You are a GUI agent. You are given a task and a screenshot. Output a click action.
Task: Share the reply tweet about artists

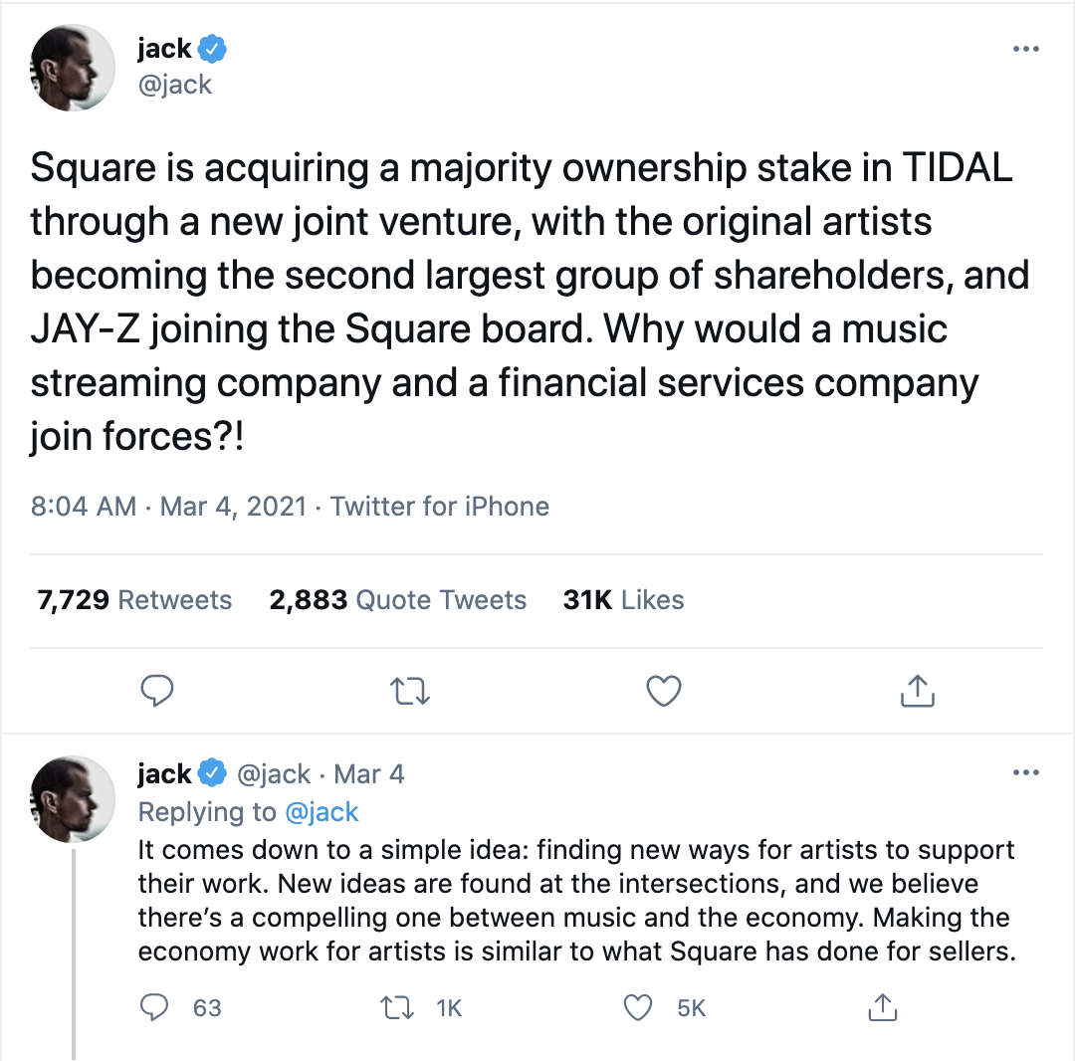882,1008
